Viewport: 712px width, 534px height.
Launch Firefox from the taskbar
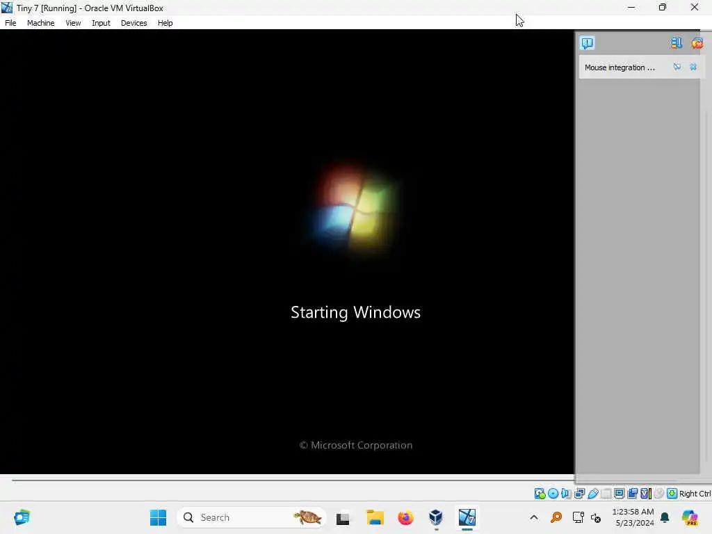[405, 517]
